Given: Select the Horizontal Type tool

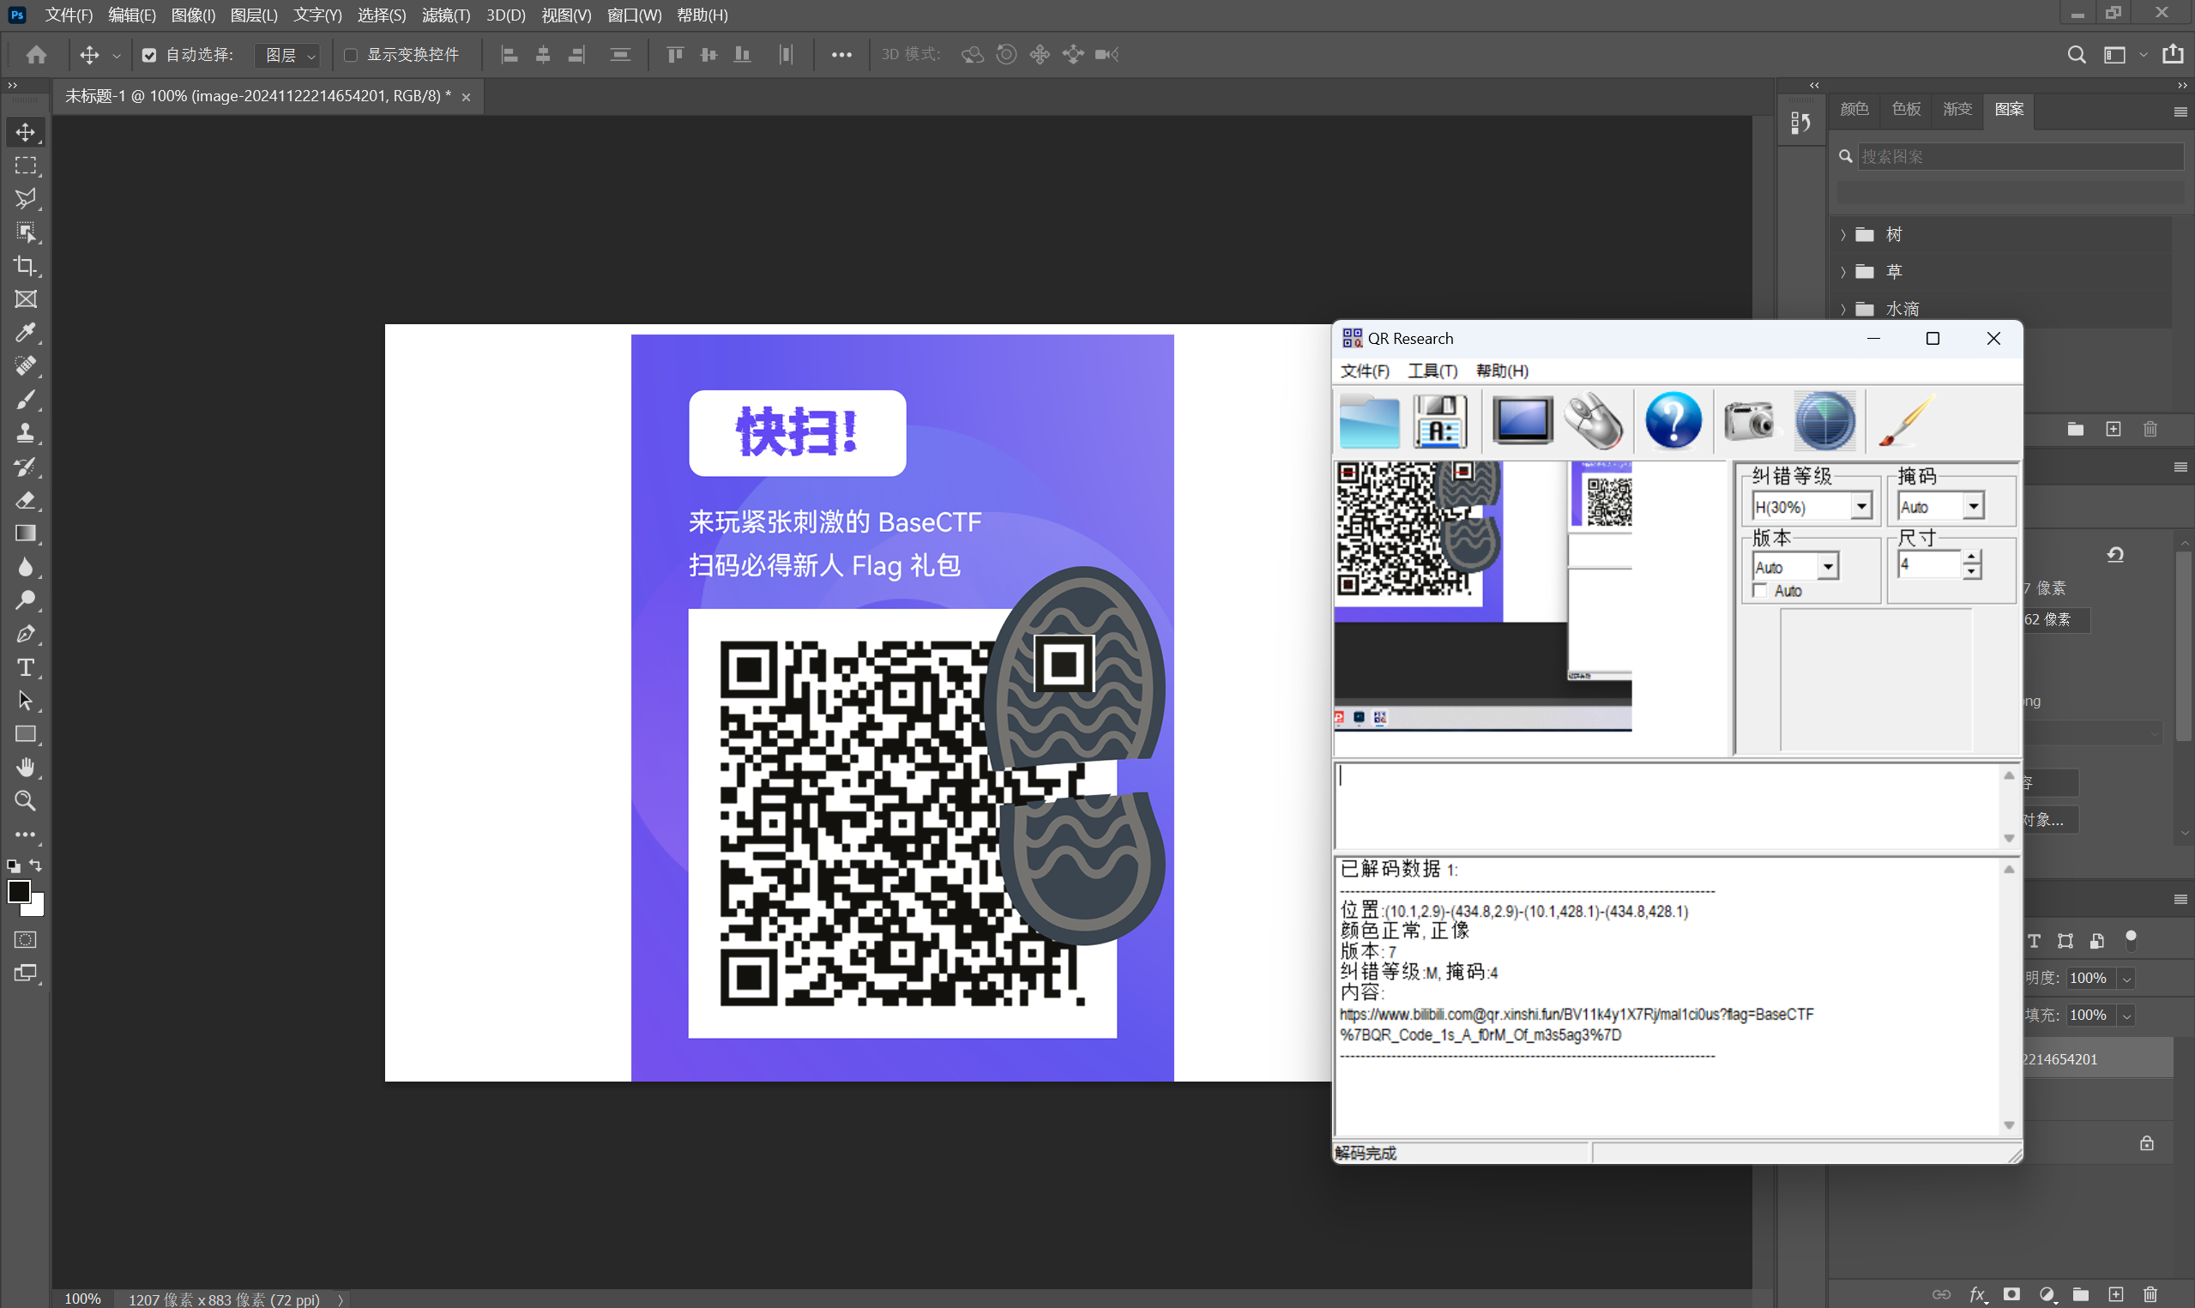Looking at the screenshot, I should pos(26,667).
